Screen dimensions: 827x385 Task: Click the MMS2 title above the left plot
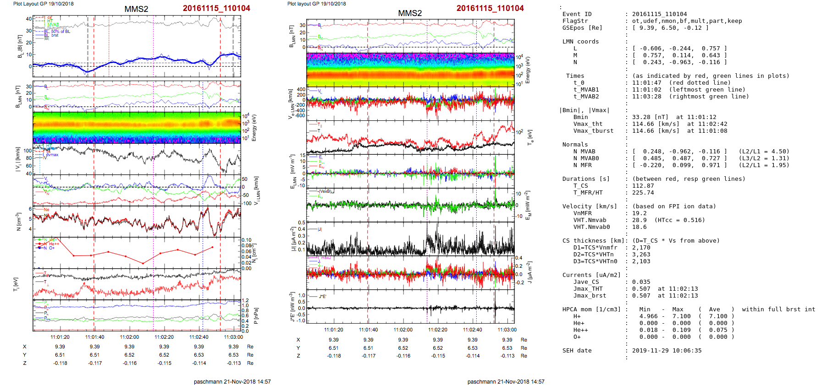(x=136, y=9)
